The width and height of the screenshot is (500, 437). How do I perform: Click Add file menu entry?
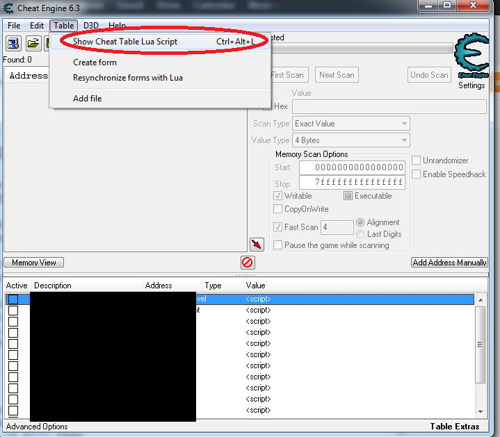coord(87,99)
